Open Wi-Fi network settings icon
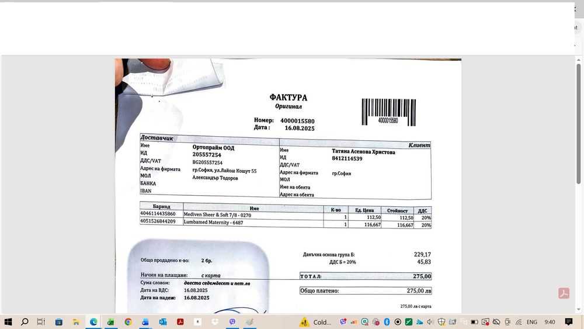This screenshot has width=584, height=329. [x=519, y=322]
